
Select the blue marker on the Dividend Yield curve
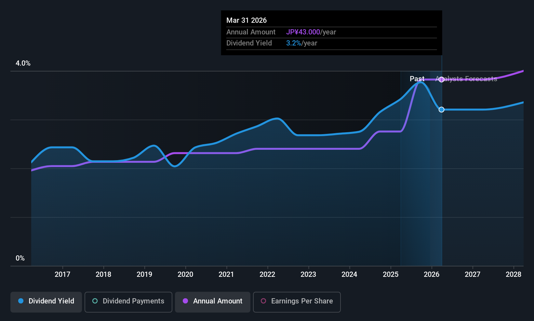click(441, 109)
